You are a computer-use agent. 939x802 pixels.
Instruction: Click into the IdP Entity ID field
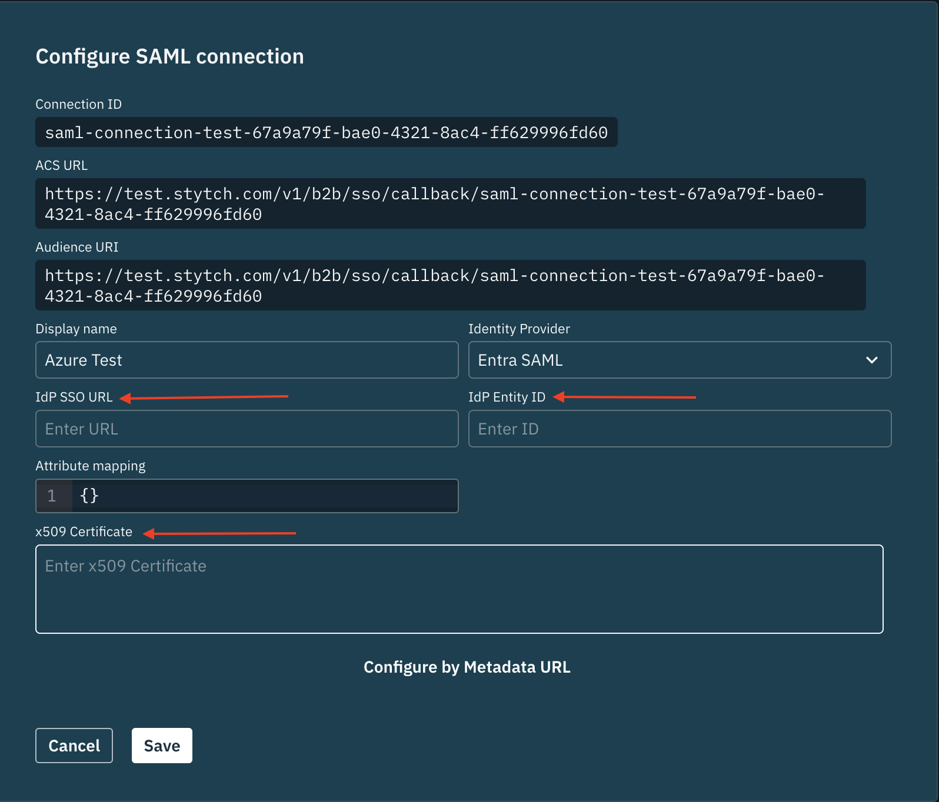click(679, 429)
